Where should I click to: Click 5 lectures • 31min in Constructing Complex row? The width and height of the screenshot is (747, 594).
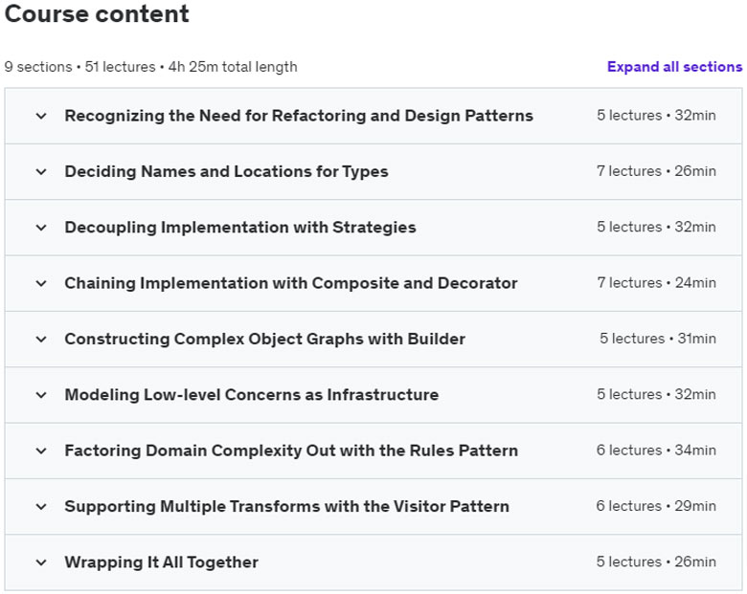point(657,339)
